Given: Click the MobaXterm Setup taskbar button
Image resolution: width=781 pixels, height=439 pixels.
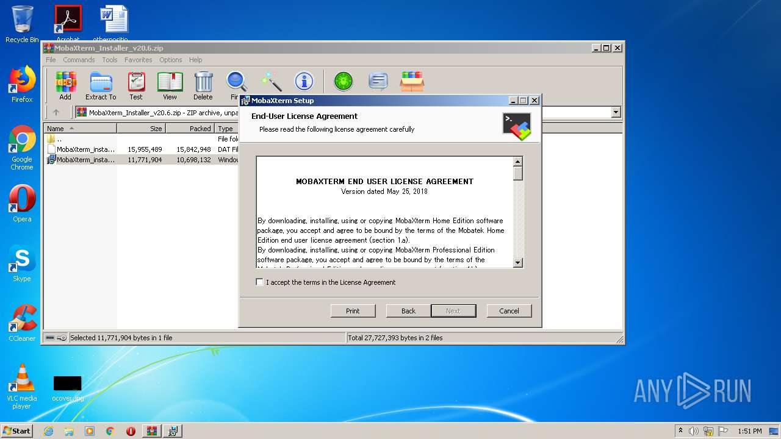Looking at the screenshot, I should click(x=173, y=431).
